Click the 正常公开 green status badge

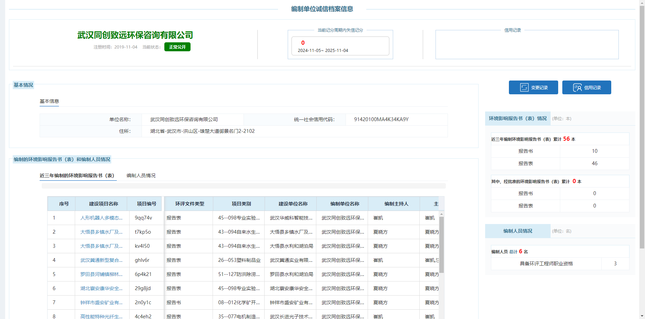177,47
